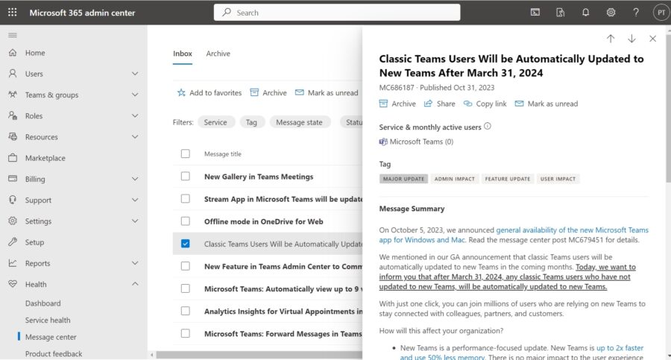This screenshot has height=360, width=671.
Task: Archive selected message from list toolbar
Action: click(x=268, y=92)
